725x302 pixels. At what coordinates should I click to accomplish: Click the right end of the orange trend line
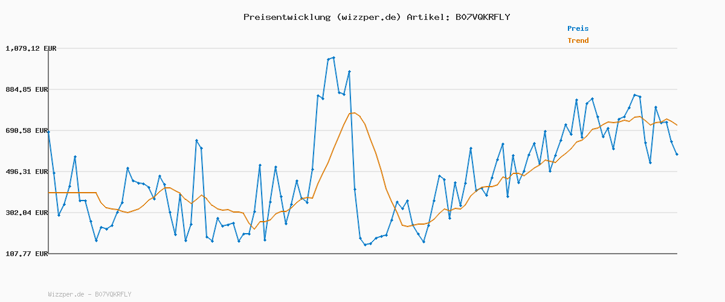(677, 125)
